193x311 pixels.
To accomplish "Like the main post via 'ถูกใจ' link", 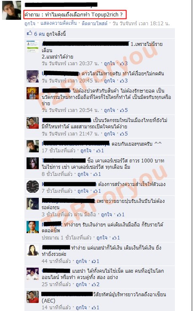I will tap(30, 24).
